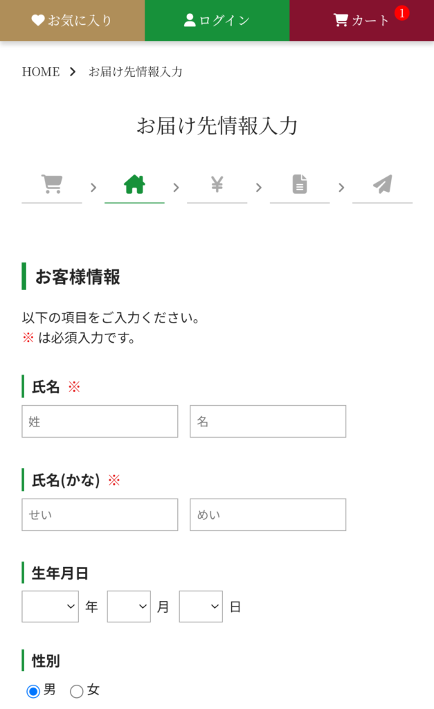Click the 名 first name field

point(268,421)
